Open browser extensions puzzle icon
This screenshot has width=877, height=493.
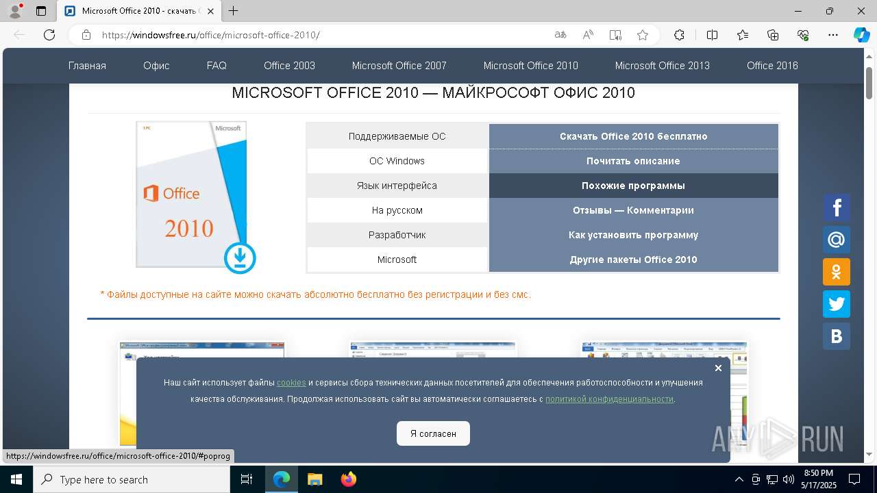tap(679, 35)
